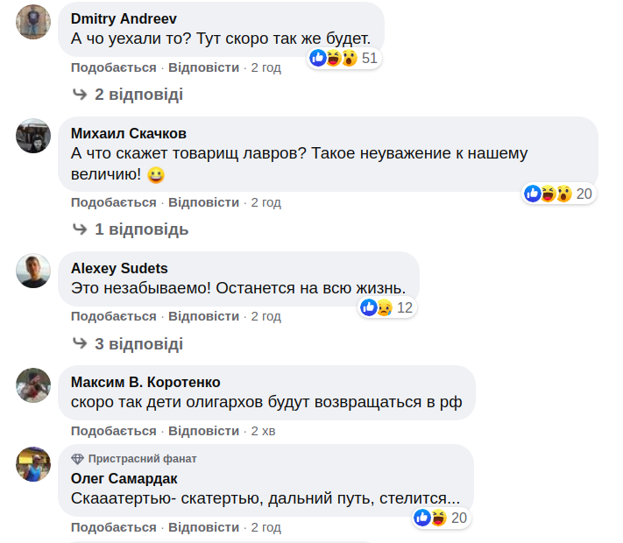Expand 2 відповіді under Dmitry Andreev
This screenshot has width=623, height=543.
[138, 95]
